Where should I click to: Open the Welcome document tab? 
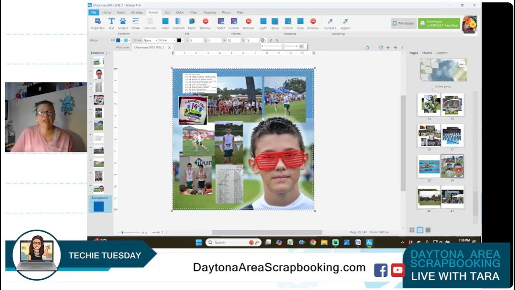click(x=122, y=48)
